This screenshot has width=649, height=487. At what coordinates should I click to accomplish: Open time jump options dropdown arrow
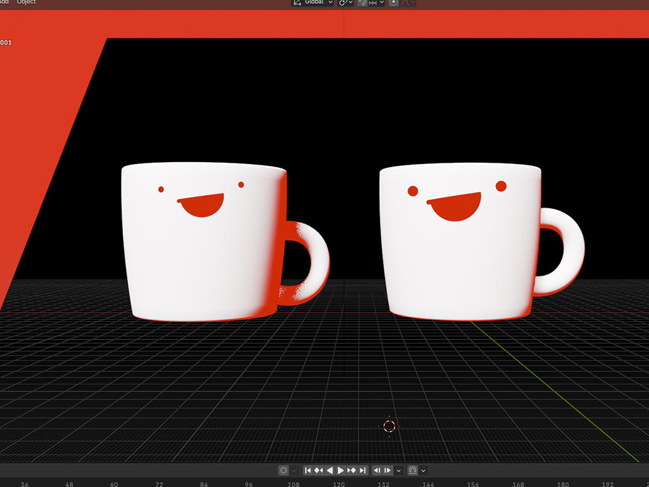click(398, 471)
